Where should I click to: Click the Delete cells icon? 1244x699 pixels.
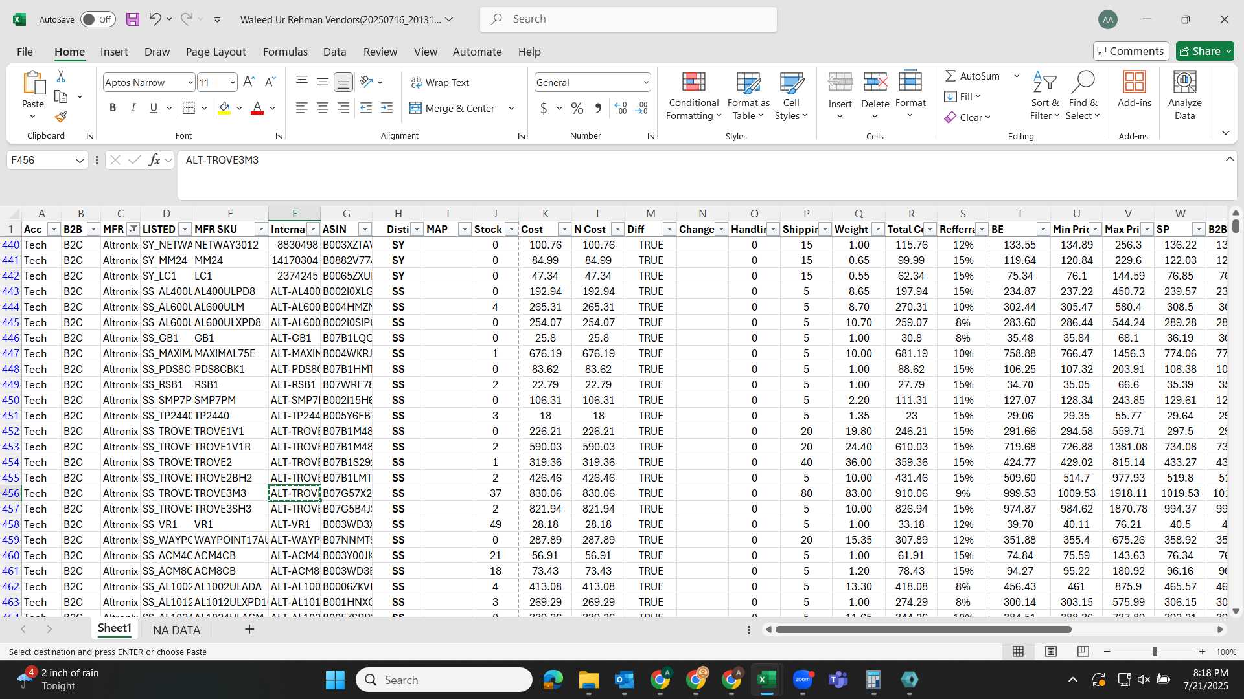[875, 82]
